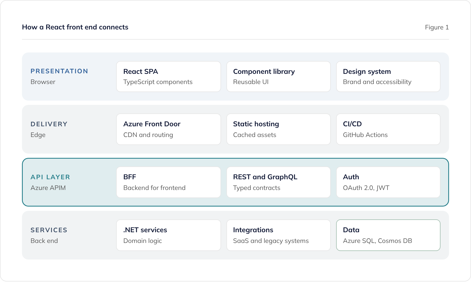The width and height of the screenshot is (471, 282).
Task: Click the Integrations card
Action: tap(279, 235)
